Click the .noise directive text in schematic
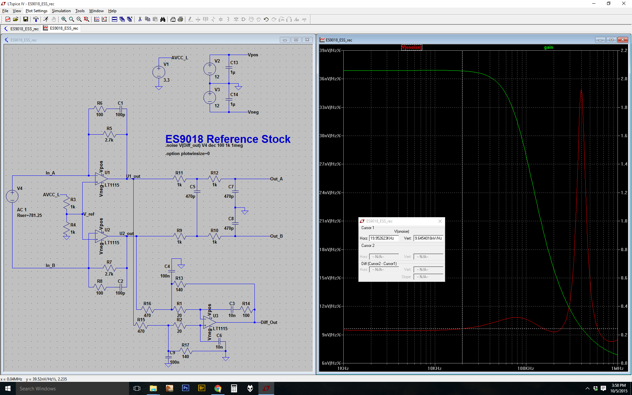 (x=204, y=145)
